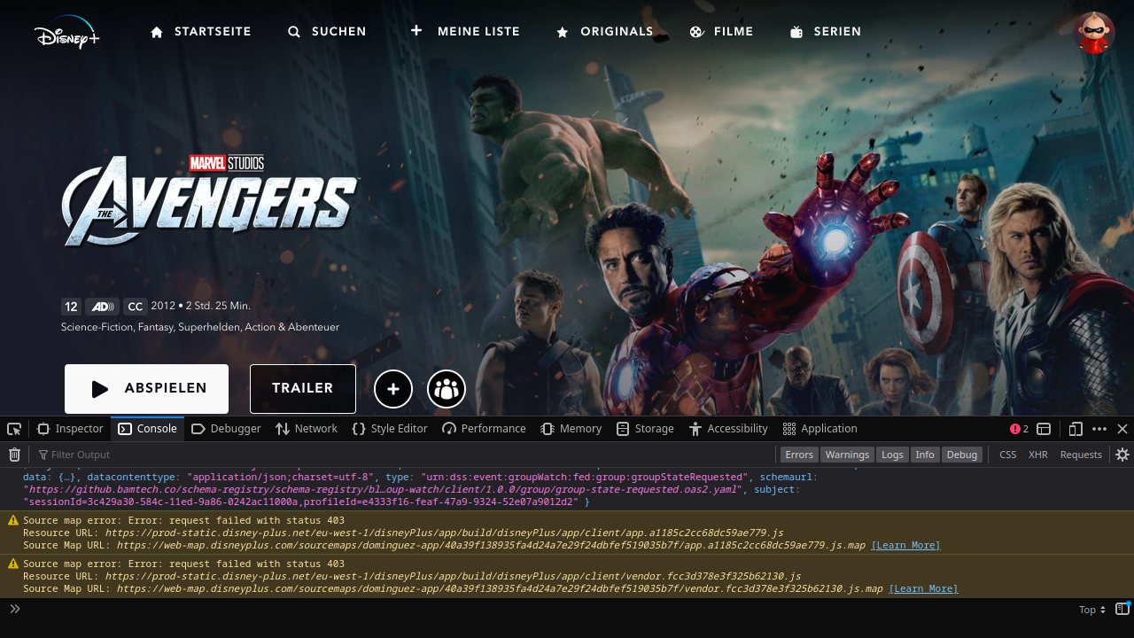1134x638 pixels.
Task: Click the genre line starting with Science-Fiction
Action: (x=200, y=327)
